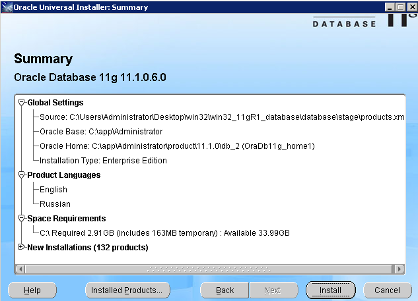Expand the New Installations (132 products) node
The width and height of the screenshot is (418, 301).
[21, 247]
